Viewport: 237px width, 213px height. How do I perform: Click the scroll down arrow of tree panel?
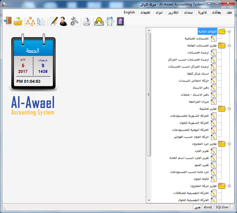pos(149,200)
